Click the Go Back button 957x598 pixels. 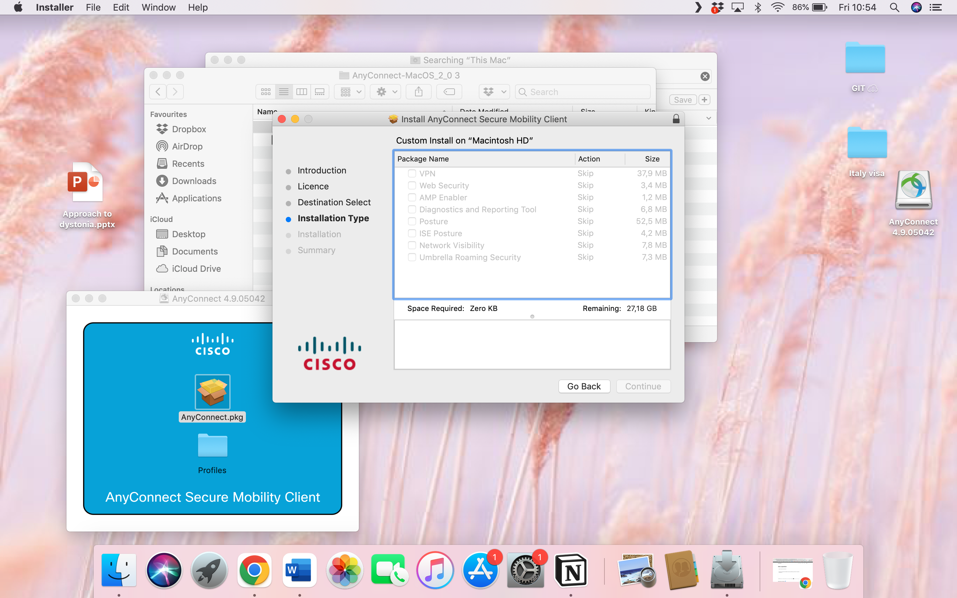[584, 386]
